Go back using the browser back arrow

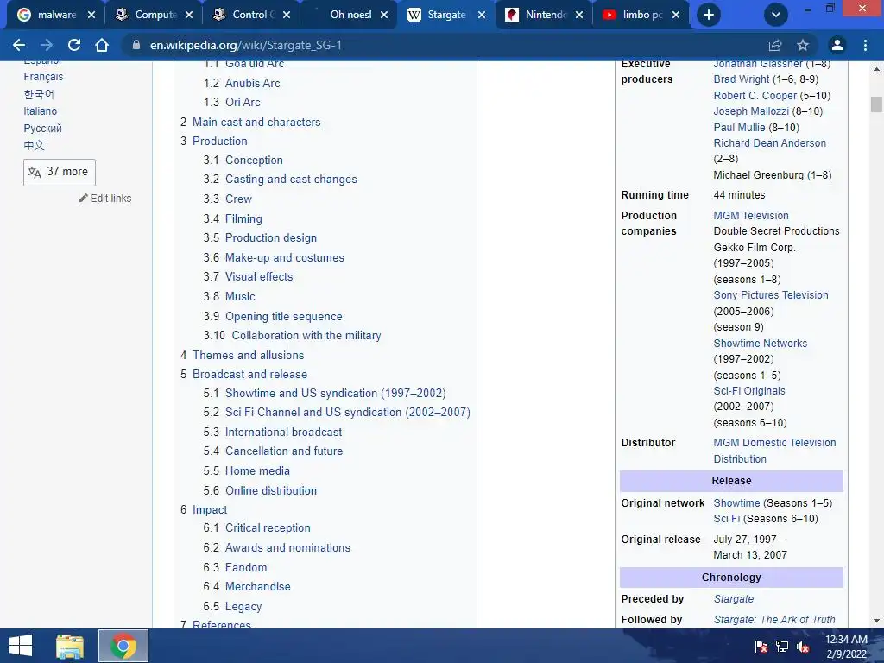click(x=19, y=45)
